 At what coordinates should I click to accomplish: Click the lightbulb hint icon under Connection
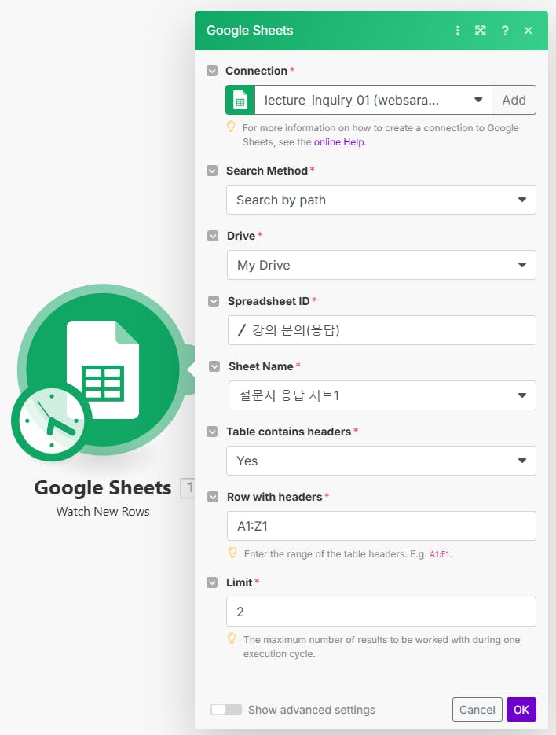[x=231, y=127]
